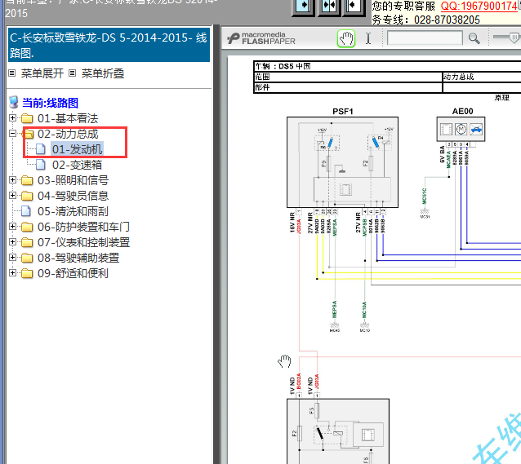This screenshot has width=521, height=464.
Task: Click the computer icon beside 当前:线路图
Action: click(x=14, y=103)
